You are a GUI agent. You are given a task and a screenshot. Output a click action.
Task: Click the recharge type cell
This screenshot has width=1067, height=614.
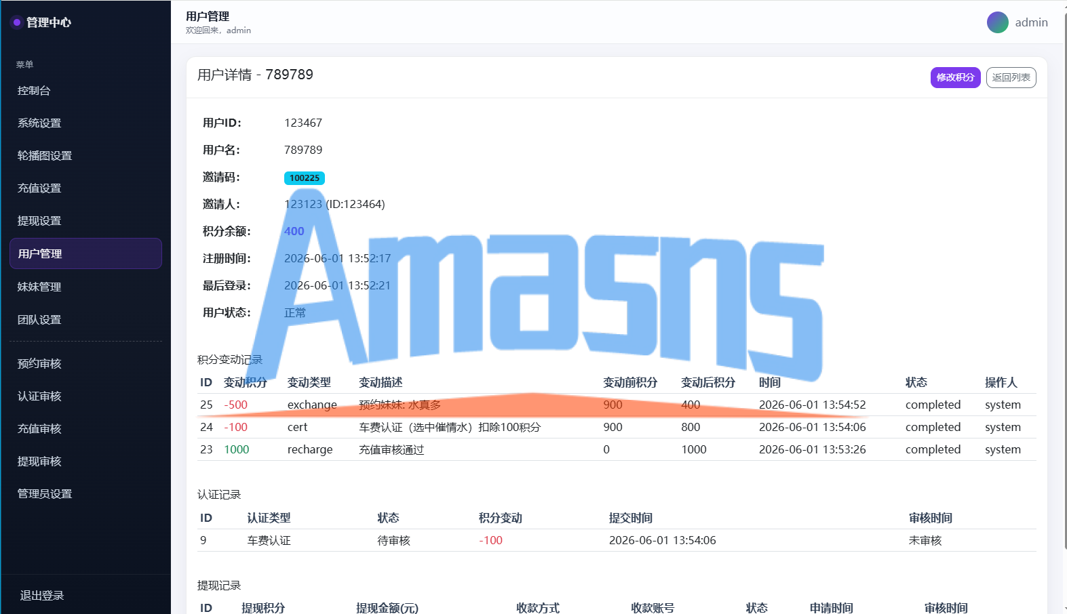310,449
